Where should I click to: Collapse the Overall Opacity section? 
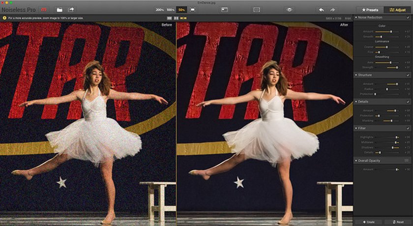[356, 161]
